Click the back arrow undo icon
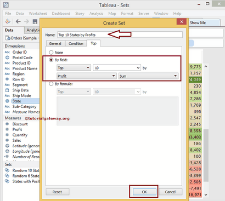Image resolution: width=225 pixels, height=201 pixels. pyautogui.click(x=18, y=21)
